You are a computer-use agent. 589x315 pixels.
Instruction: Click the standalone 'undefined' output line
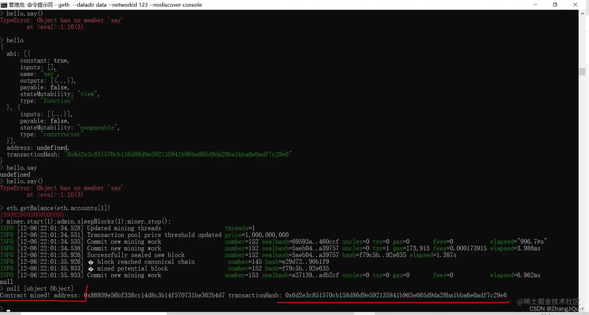point(15,175)
